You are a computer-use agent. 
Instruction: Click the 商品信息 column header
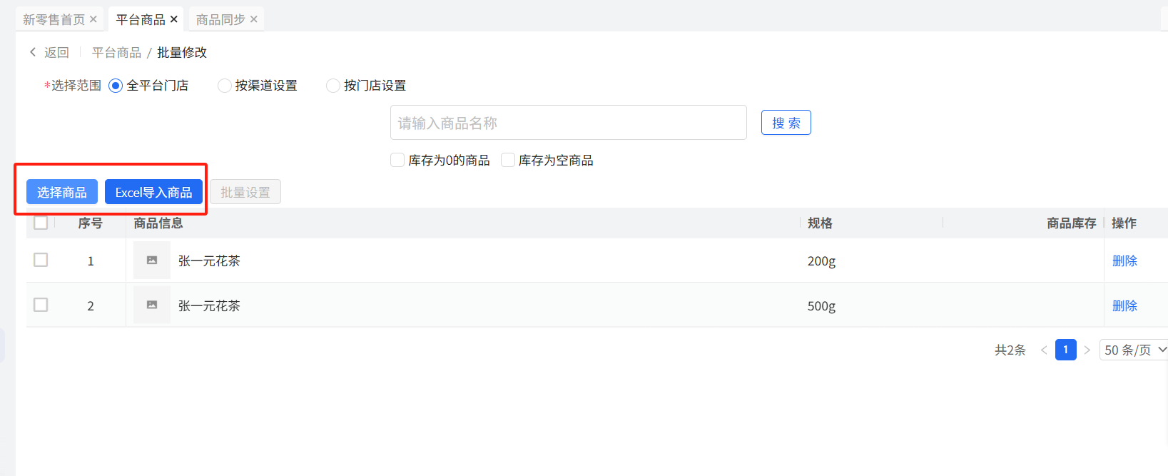point(158,223)
